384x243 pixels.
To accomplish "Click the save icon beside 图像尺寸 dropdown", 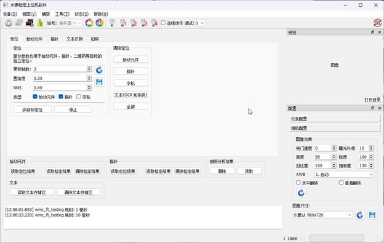I will (x=372, y=215).
